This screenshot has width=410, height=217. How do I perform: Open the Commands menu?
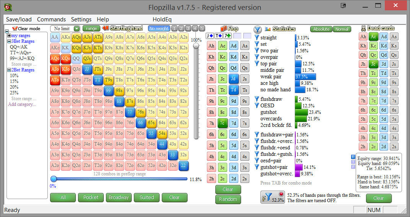(x=51, y=19)
